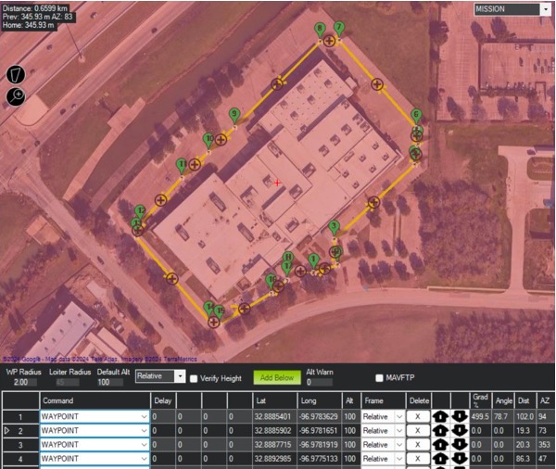The width and height of the screenshot is (556, 469).
Task: Expand the WAYPOINT command dropdown in row 1
Action: pyautogui.click(x=143, y=417)
